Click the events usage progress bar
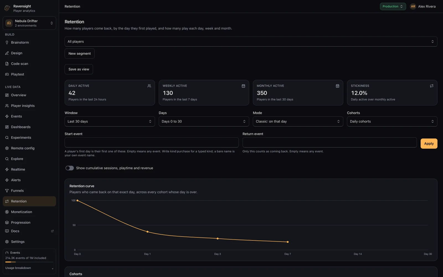 point(29,262)
